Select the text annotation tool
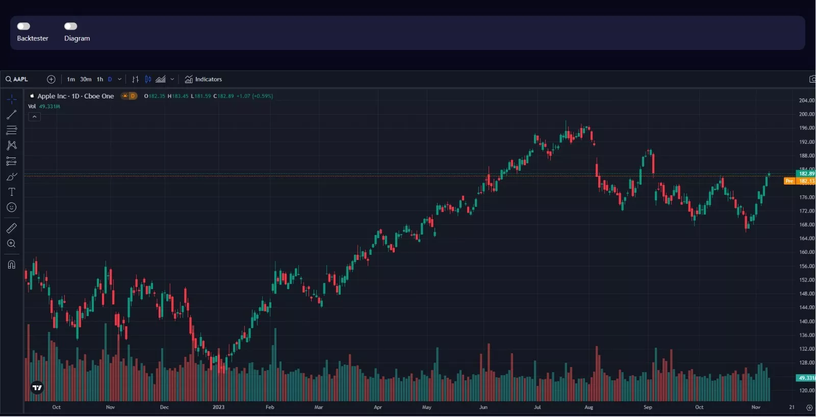 [x=12, y=192]
